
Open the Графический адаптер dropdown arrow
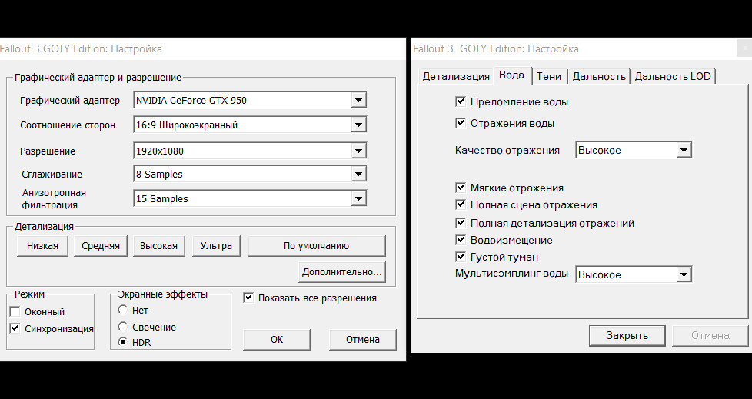tap(358, 100)
